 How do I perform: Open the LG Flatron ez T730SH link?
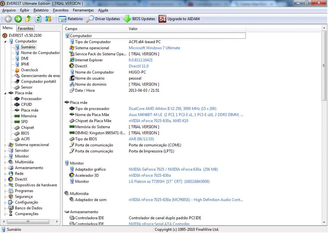point(169,181)
